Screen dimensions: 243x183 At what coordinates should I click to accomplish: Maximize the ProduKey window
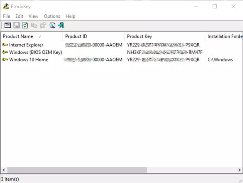pyautogui.click(x=215, y=6)
